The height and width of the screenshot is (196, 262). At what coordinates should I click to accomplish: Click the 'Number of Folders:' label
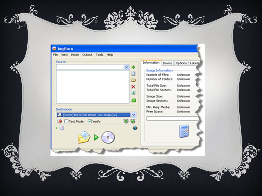coord(160,79)
